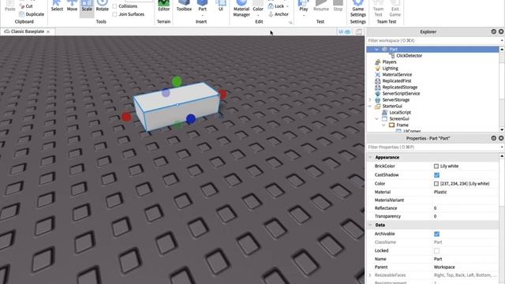Click the Reflectance value field
Image resolution: width=505 pixels, height=284 pixels.
point(466,208)
